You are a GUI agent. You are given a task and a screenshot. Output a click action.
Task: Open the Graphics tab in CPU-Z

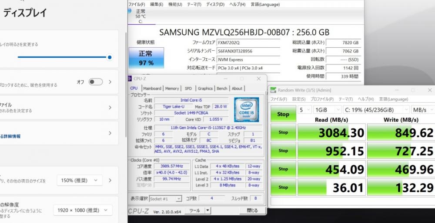pos(205,89)
